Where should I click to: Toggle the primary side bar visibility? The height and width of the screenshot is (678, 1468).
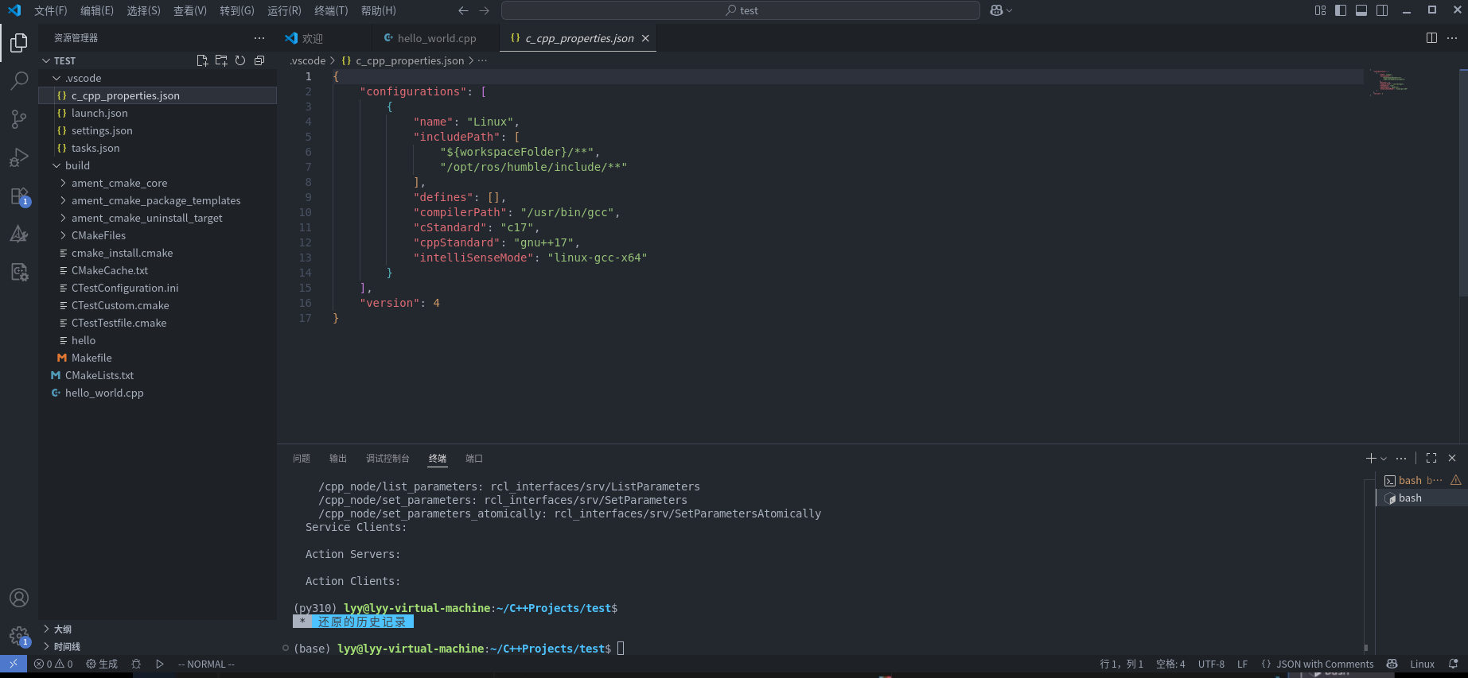(1341, 10)
